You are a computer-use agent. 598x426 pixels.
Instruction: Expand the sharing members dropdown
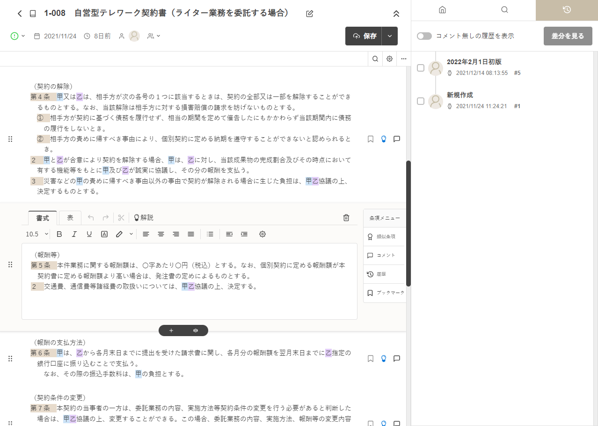(x=154, y=36)
